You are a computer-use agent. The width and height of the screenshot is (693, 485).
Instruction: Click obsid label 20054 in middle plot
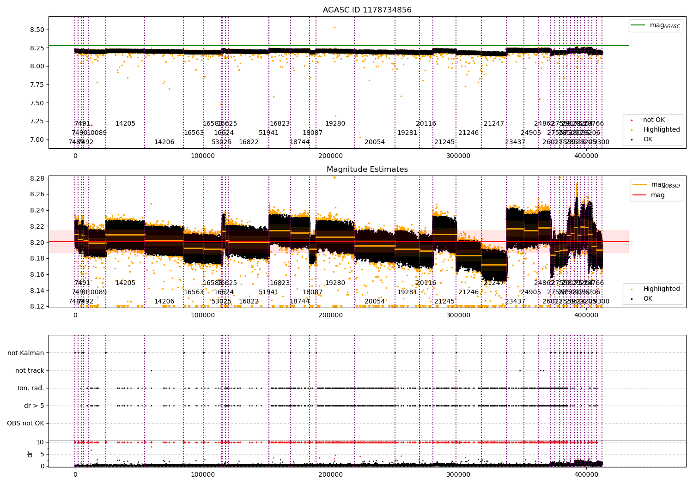coord(375,302)
